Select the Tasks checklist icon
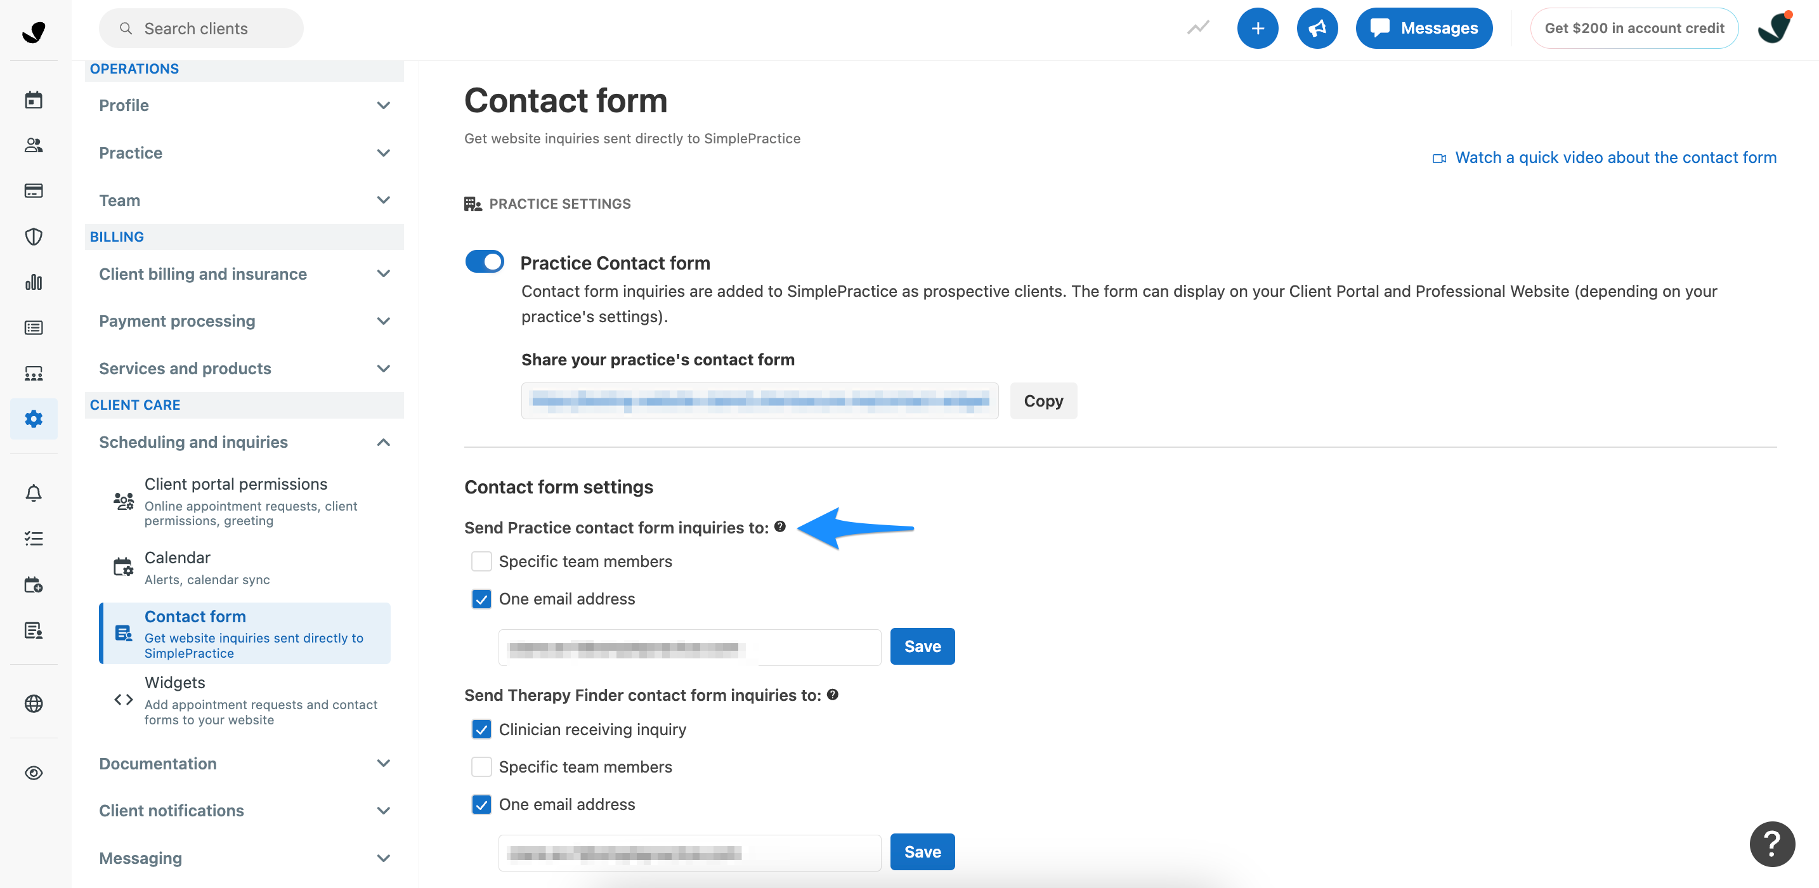The width and height of the screenshot is (1819, 888). [x=34, y=539]
